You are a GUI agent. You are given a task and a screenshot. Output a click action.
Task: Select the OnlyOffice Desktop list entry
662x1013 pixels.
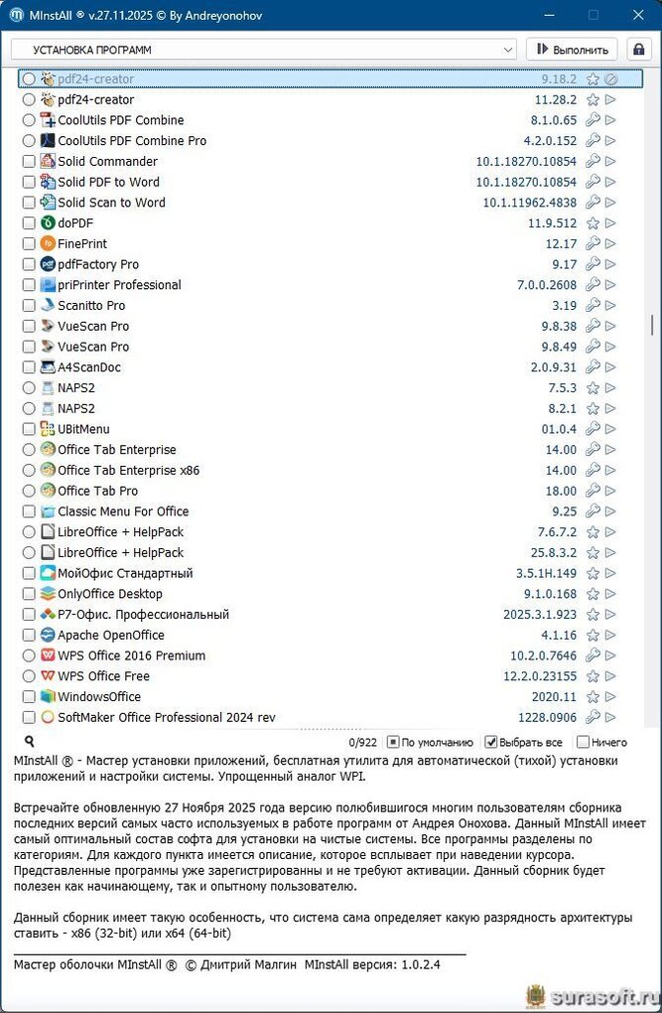click(x=109, y=594)
